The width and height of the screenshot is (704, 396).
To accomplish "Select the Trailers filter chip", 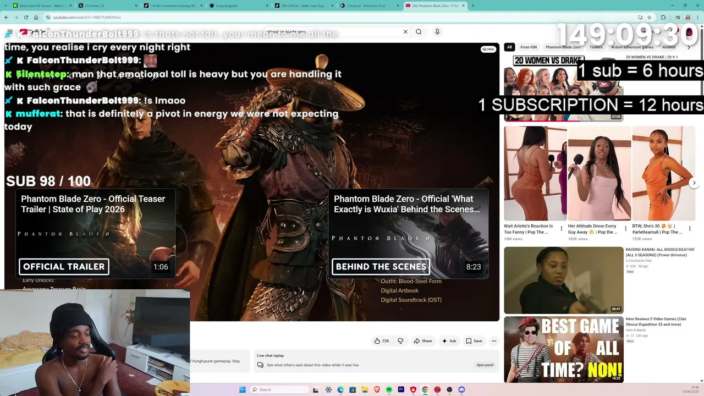I will (596, 47).
